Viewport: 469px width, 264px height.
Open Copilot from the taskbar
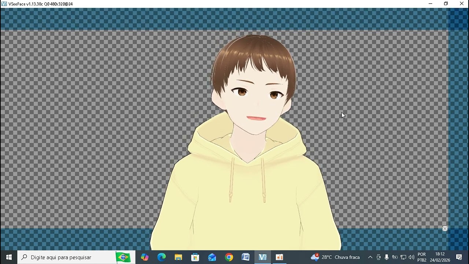pos(145,257)
